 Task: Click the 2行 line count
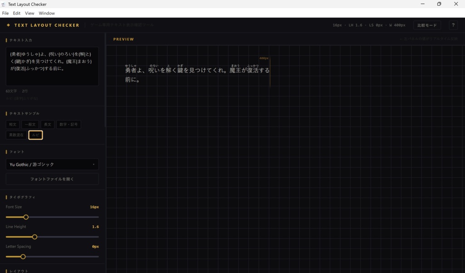(25, 91)
